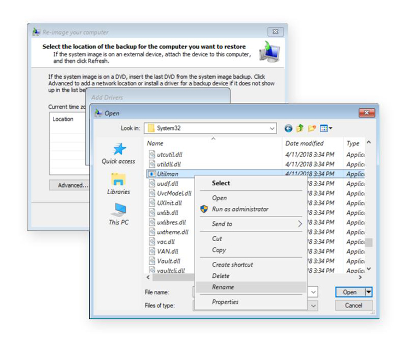Open Quick access in sidebar
Viewport: 410px width, 344px height.
pyautogui.click(x=118, y=154)
